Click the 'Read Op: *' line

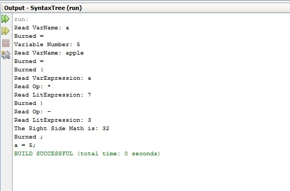click(33, 87)
